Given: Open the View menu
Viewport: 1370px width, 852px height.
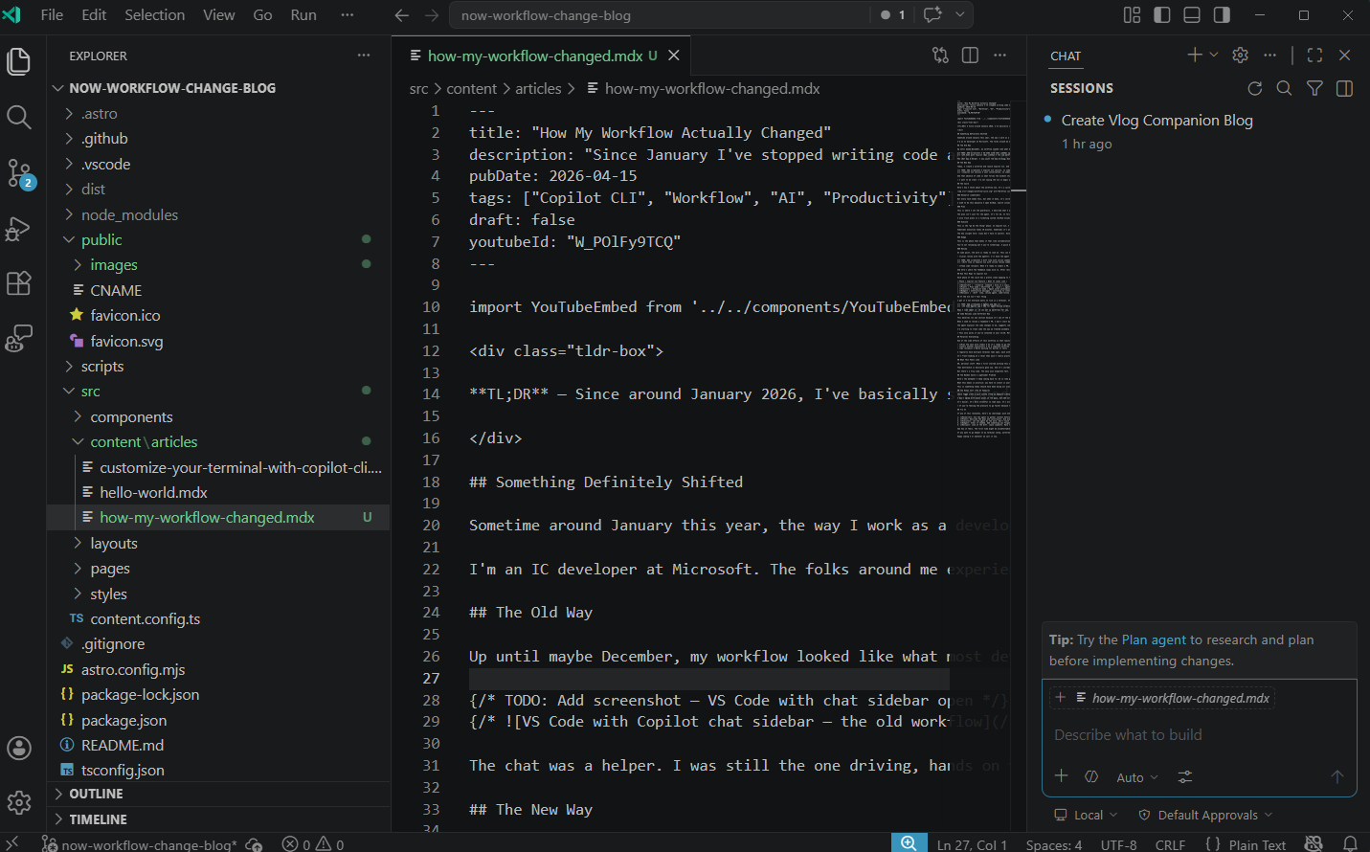Looking at the screenshot, I should 218,15.
